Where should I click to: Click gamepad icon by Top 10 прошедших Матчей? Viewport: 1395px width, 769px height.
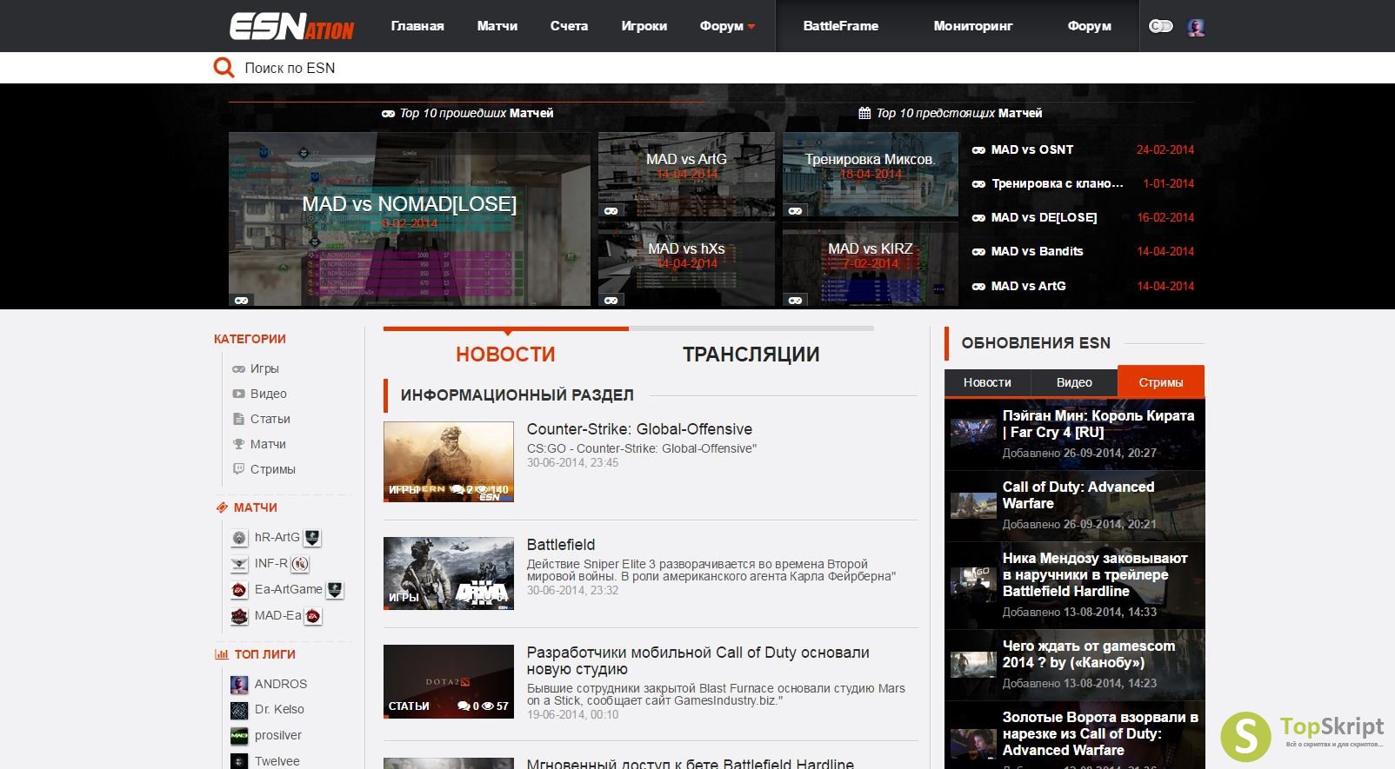(x=388, y=114)
